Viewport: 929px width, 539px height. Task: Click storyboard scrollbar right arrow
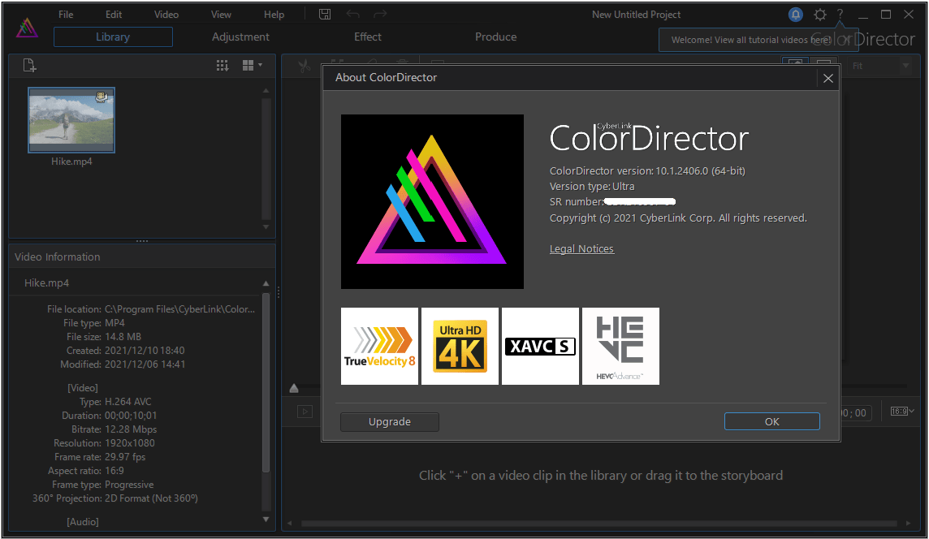(908, 523)
